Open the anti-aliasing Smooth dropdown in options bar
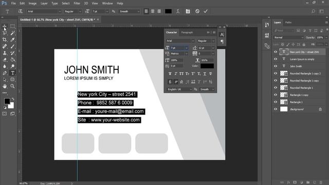 click(x=138, y=11)
